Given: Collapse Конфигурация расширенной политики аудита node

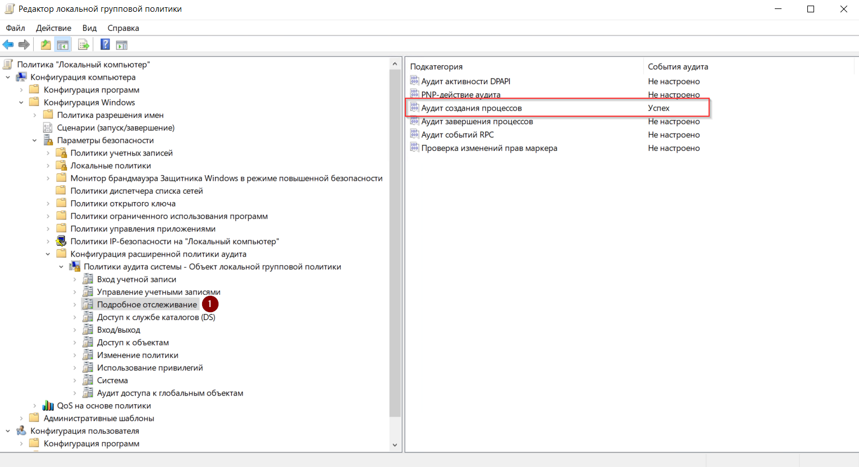Looking at the screenshot, I should tap(48, 254).
